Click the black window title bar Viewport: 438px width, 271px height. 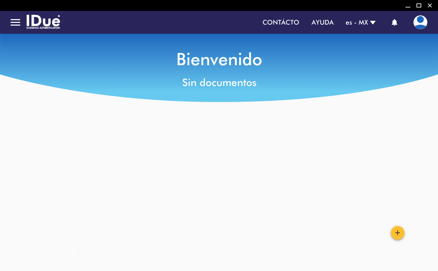[x=205, y=5]
